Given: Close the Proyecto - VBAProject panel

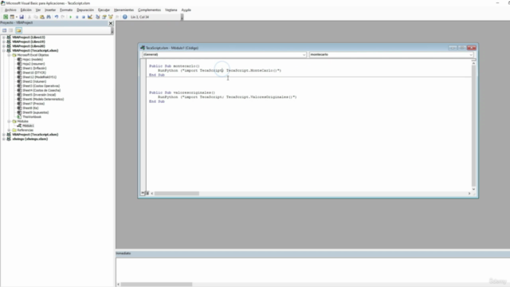Looking at the screenshot, I should [111, 23].
